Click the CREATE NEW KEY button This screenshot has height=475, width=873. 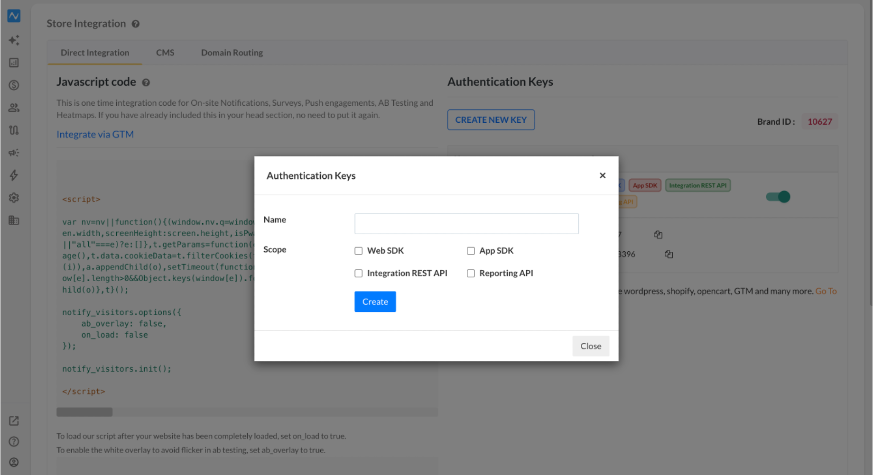(x=491, y=120)
